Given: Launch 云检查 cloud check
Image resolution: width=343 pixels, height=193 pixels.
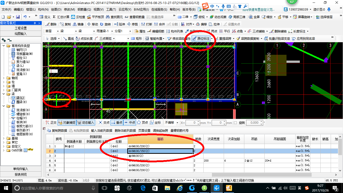Looking at the screenshot, I should pyautogui.click(x=78, y=17).
